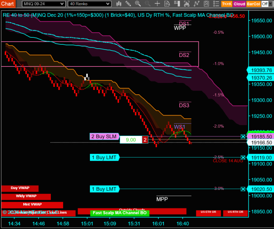Open the Data Series bracket-bars icon
This screenshot has height=229, width=274.
click(187, 4)
